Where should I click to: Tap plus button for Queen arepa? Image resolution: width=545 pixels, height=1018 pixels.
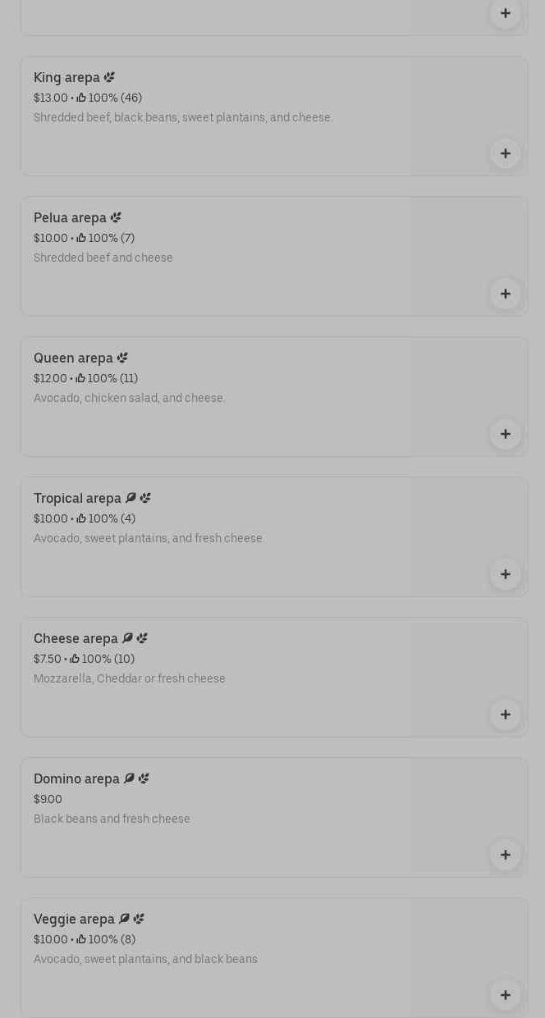505,434
